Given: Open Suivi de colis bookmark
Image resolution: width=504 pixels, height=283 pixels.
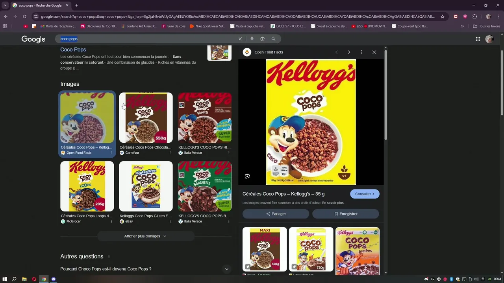Looking at the screenshot, I should [x=173, y=26].
